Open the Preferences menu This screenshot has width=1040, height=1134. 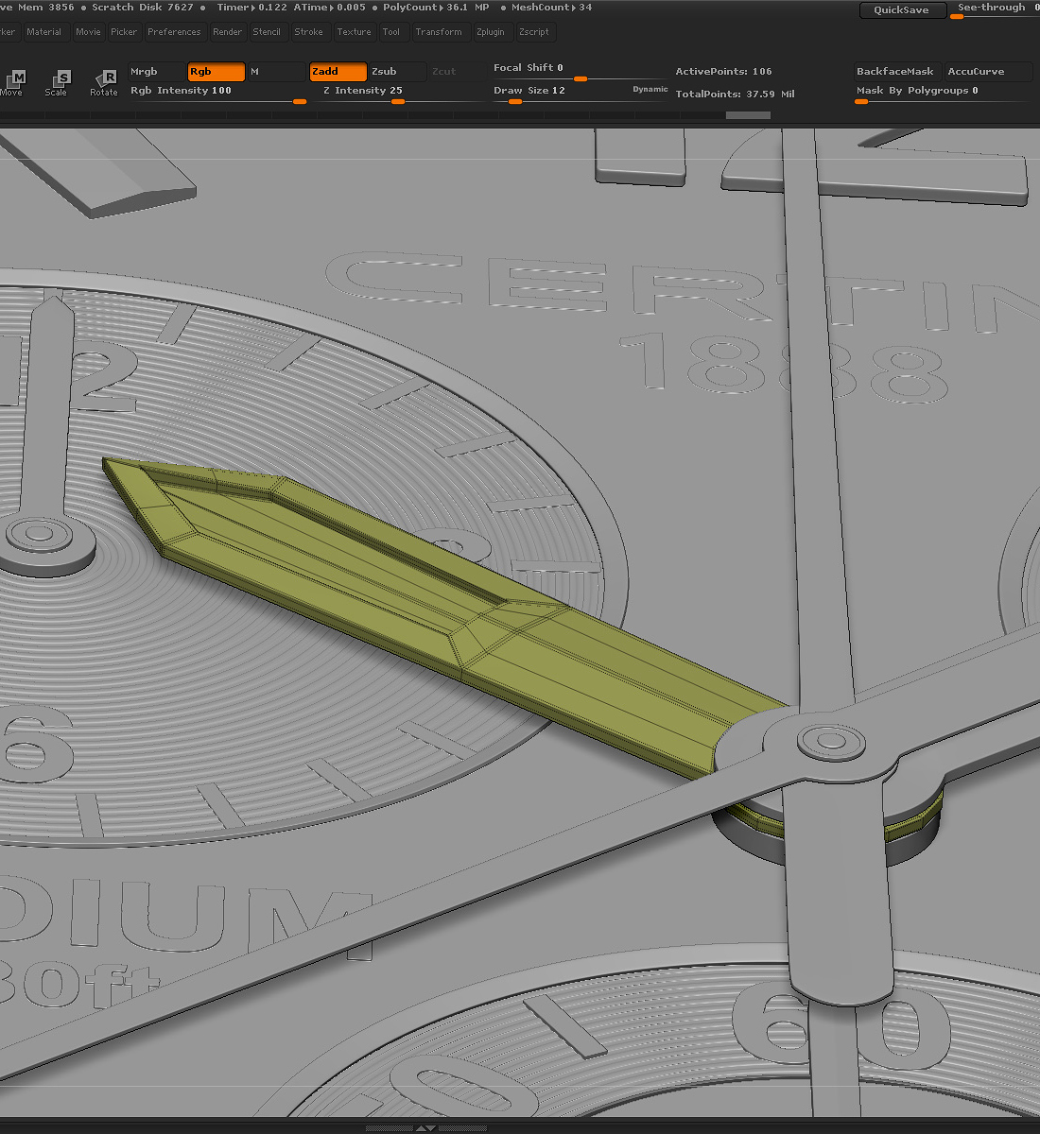174,32
